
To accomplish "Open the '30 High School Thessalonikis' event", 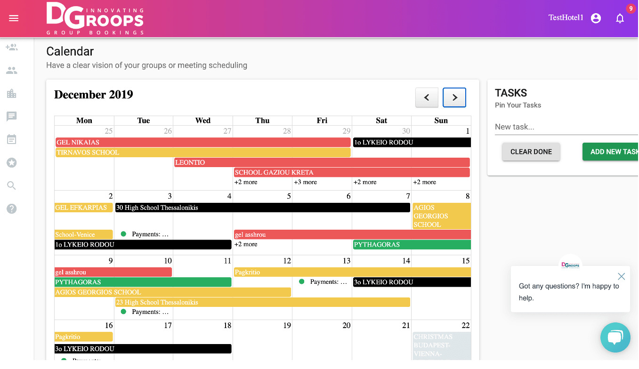I will (x=262, y=208).
